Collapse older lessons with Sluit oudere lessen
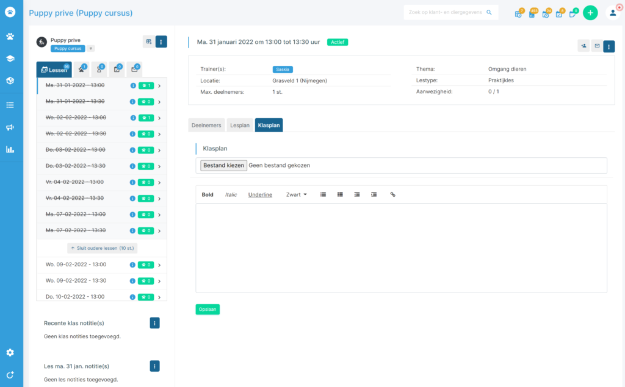Screen dimensions: 625x387 pyautogui.click(x=103, y=248)
